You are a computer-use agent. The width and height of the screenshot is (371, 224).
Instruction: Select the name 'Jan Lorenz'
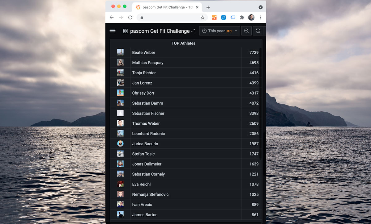142,83
